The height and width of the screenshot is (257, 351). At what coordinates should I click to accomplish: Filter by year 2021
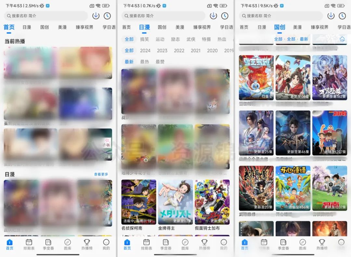(x=196, y=51)
